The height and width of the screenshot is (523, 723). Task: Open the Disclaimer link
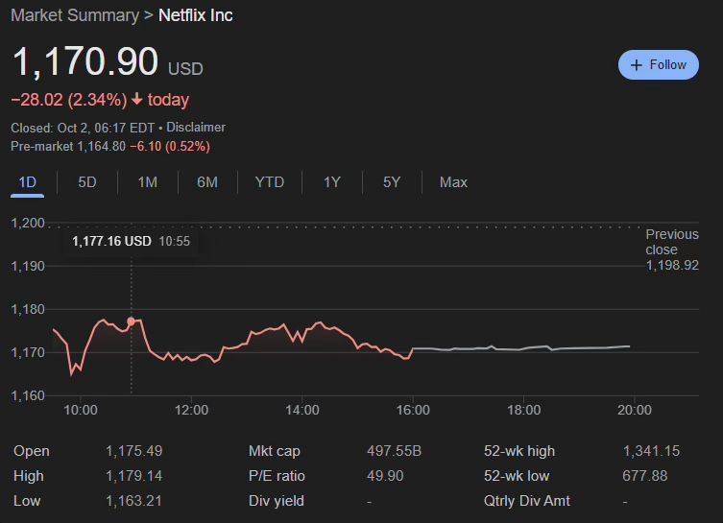[196, 127]
